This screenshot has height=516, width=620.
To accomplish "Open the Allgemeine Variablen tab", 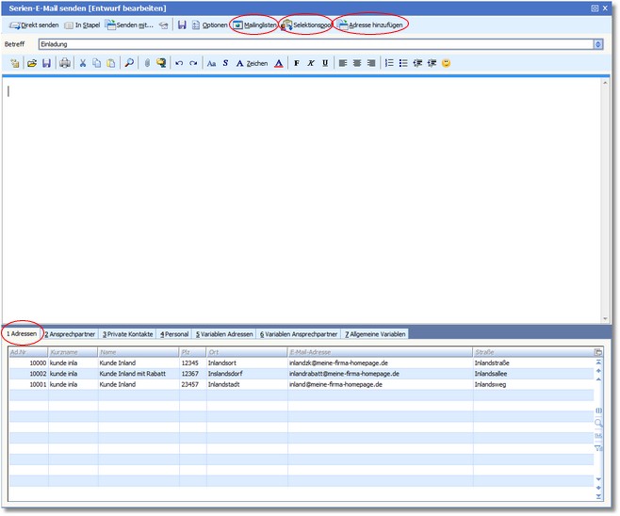I will 376,334.
